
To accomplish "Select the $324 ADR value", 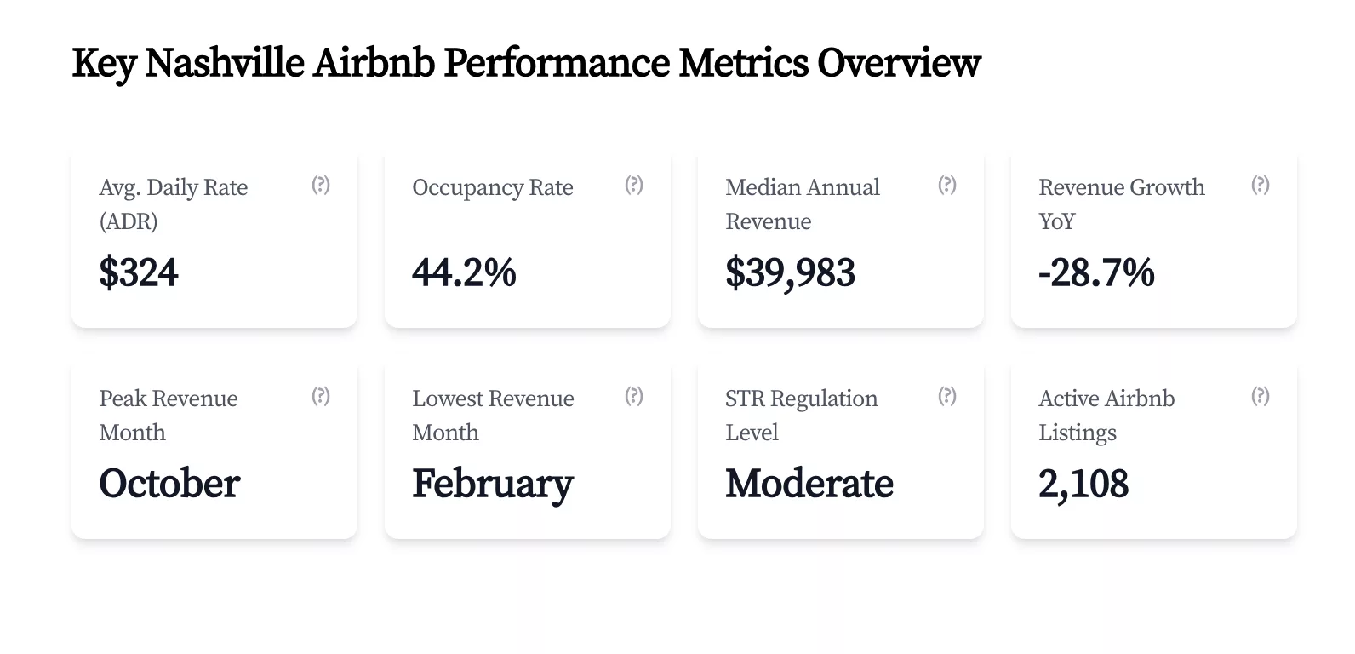I will [139, 272].
